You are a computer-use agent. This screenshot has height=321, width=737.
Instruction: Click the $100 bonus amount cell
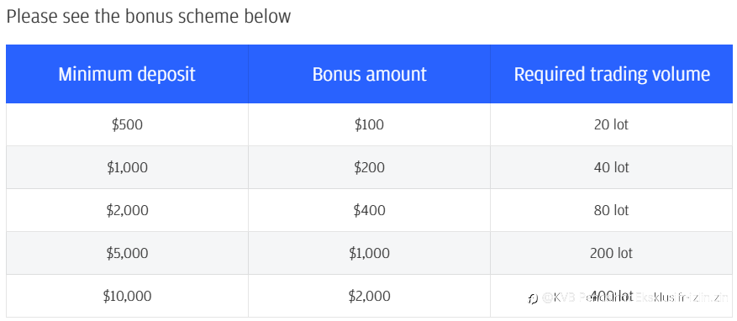point(370,124)
